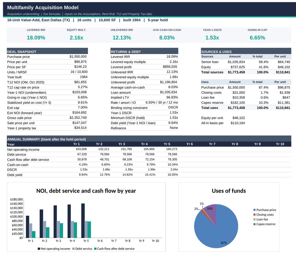Screen dimensions: 296x253
Task: Click Net operating income legend swatch
Action: click(x=39, y=249)
